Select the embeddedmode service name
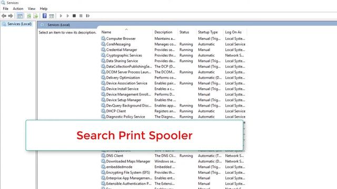This screenshot has height=189, width=337. tap(119, 167)
